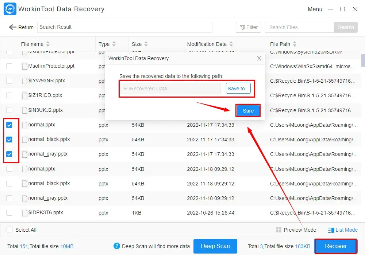Click file icon of $IN3UKJ2.pptx

pyautogui.click(x=24, y=110)
